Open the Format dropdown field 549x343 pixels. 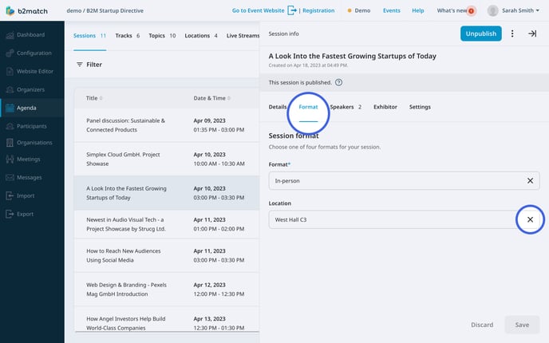404,180
